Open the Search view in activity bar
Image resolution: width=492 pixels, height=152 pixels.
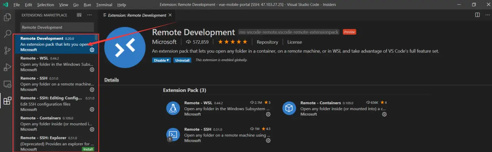click(7, 34)
